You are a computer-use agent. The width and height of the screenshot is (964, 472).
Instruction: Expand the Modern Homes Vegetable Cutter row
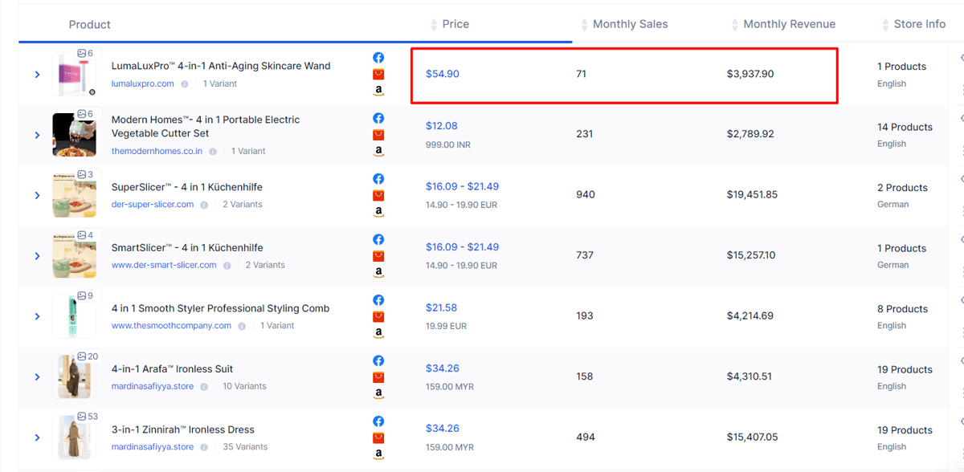pyautogui.click(x=37, y=135)
